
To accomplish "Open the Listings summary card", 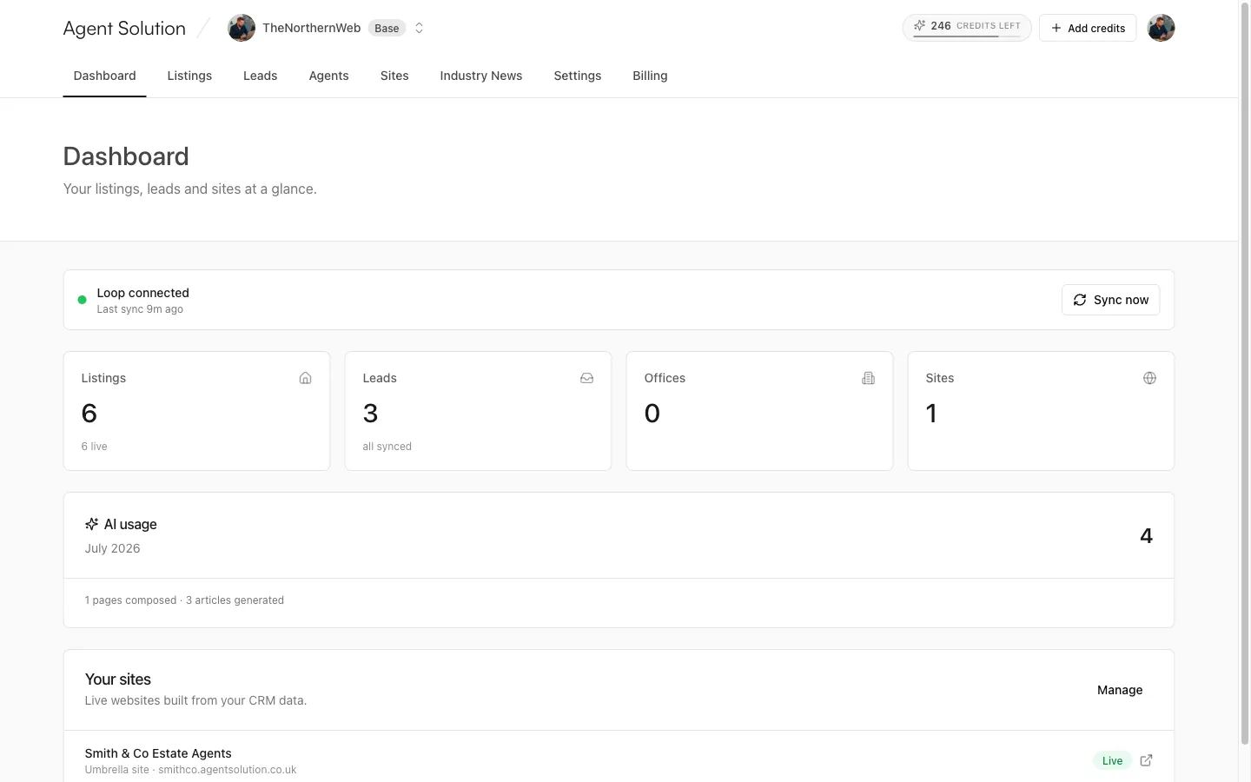I will tap(196, 411).
